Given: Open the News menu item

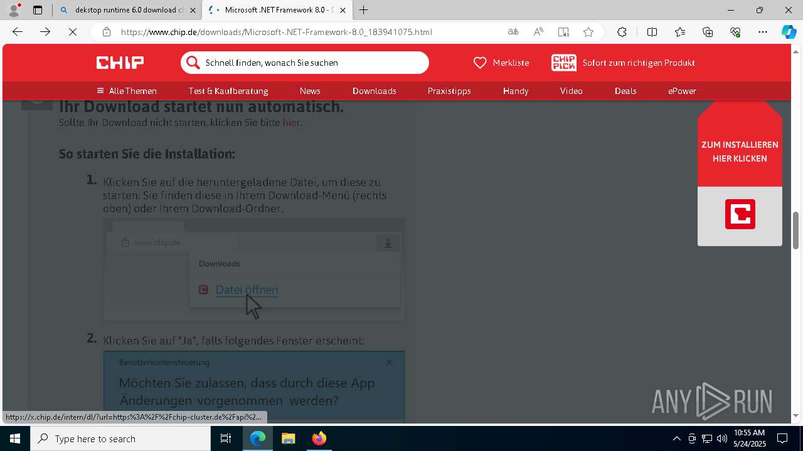Looking at the screenshot, I should coord(310,91).
